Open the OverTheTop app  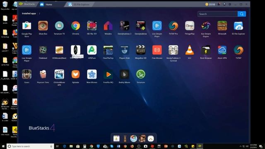point(108,50)
